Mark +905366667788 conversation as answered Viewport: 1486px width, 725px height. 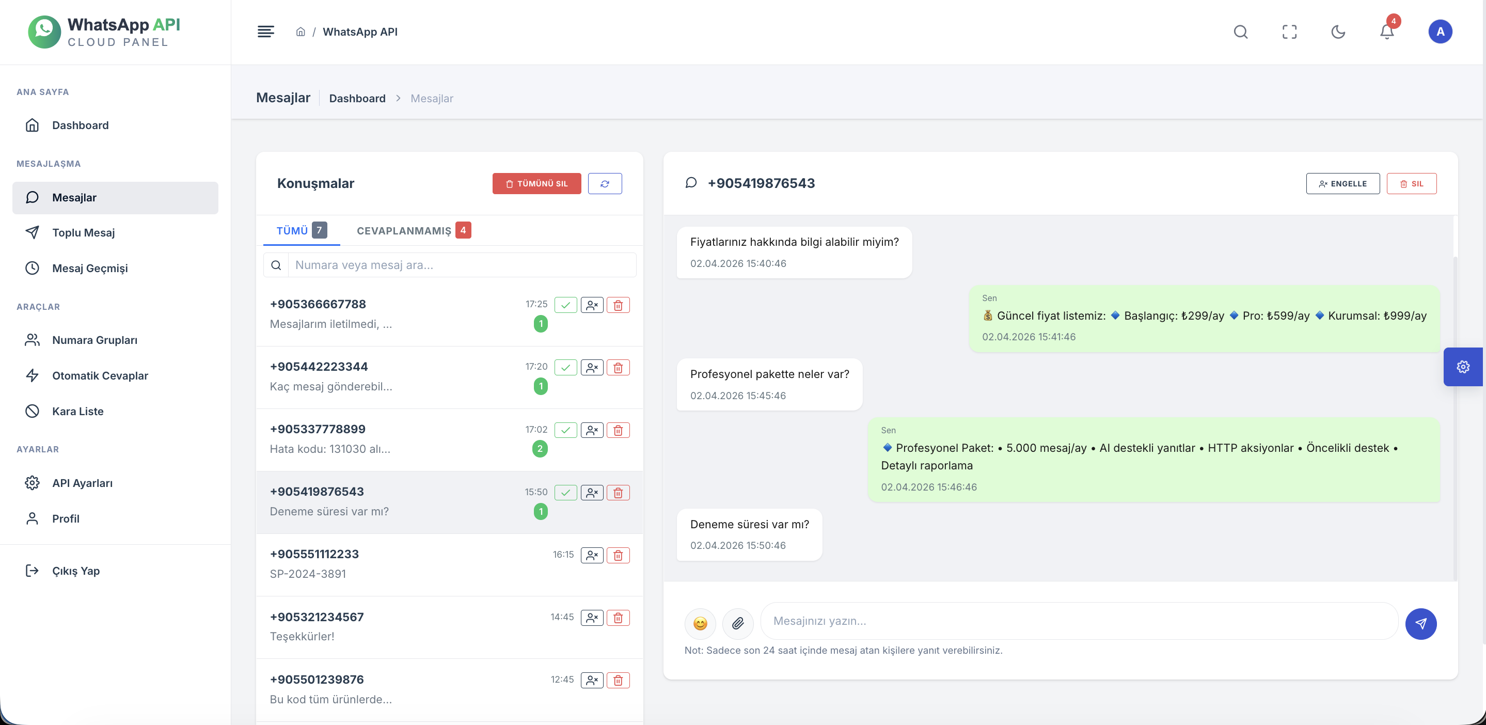coord(565,305)
